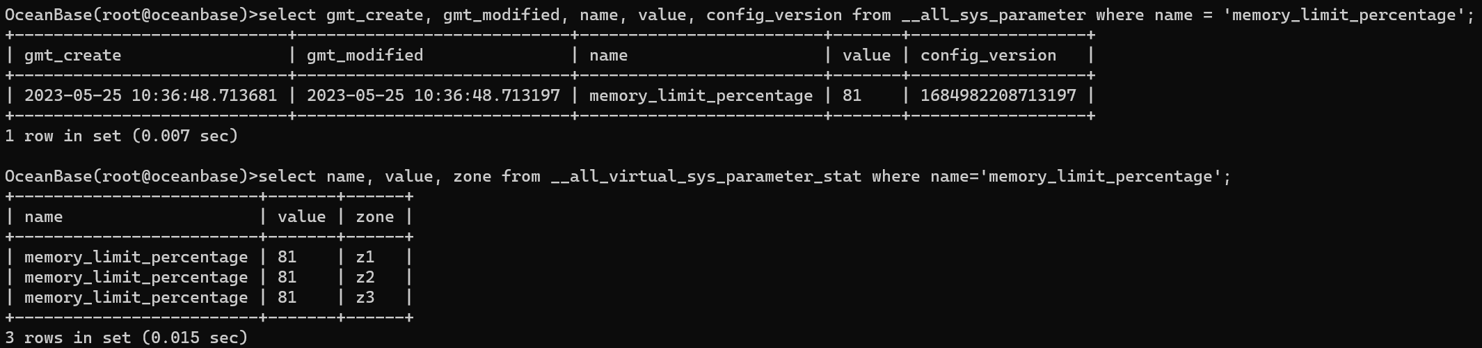The image size is (1482, 348).
Task: Click config_version number 1684982208713197
Action: tap(998, 96)
